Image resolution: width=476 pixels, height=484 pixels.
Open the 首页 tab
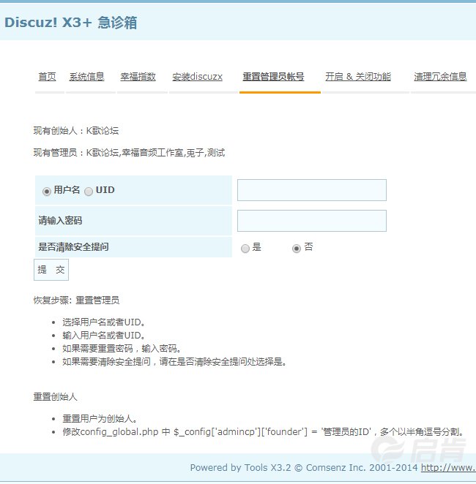pos(47,77)
